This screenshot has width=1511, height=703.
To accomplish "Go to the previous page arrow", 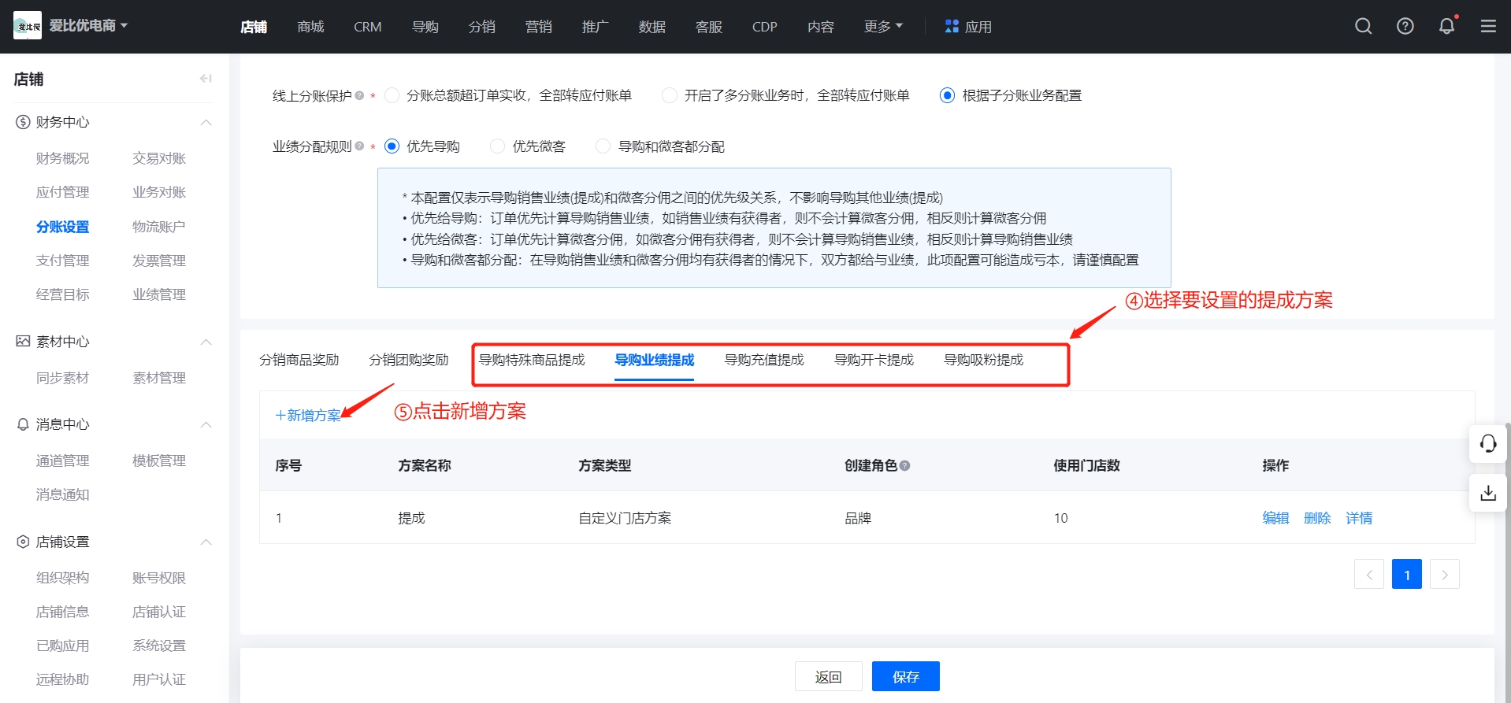I will click(x=1369, y=574).
